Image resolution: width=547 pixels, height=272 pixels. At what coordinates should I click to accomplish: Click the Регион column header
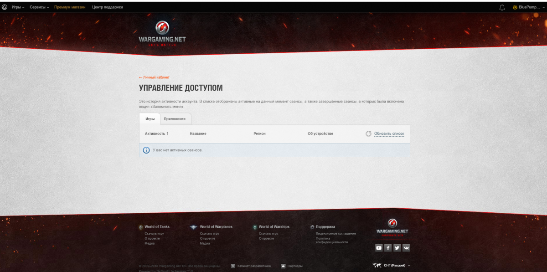(259, 133)
